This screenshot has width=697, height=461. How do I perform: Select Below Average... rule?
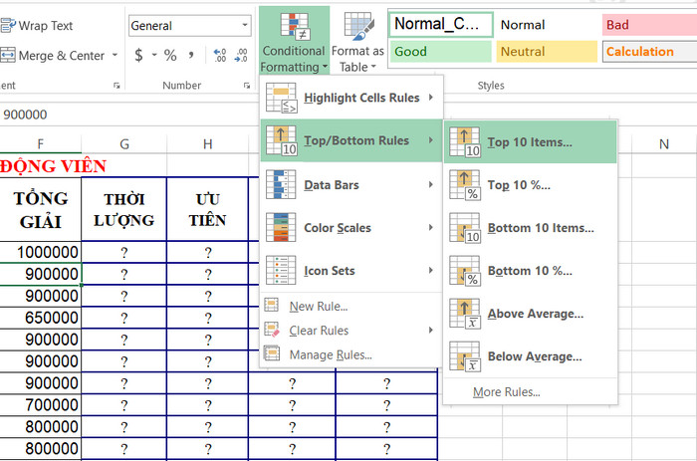coord(531,356)
